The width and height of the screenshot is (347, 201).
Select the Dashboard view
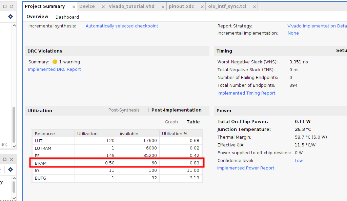67,17
